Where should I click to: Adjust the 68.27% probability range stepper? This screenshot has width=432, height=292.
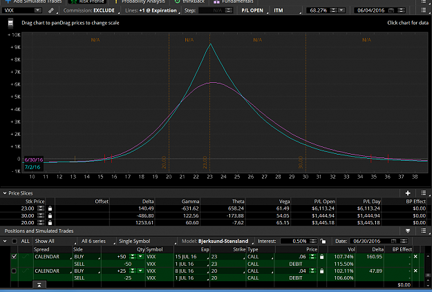coord(333,10)
